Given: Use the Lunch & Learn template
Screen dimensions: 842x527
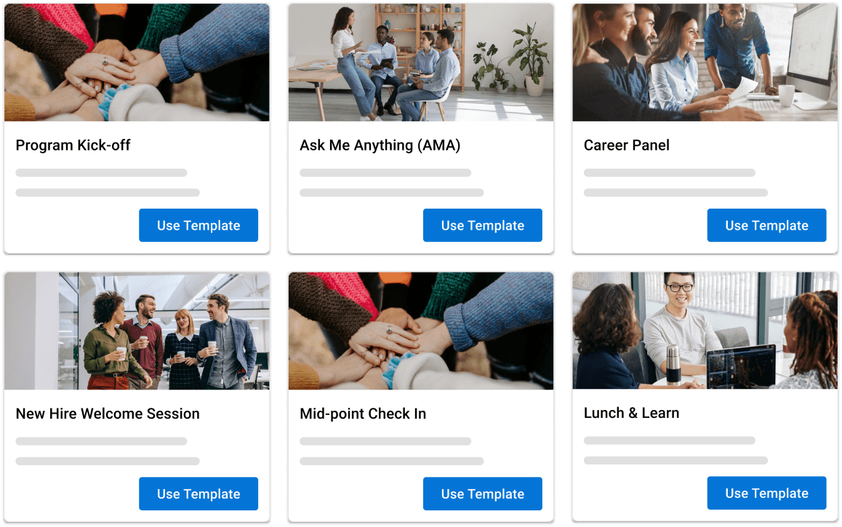Looking at the screenshot, I should 766,493.
